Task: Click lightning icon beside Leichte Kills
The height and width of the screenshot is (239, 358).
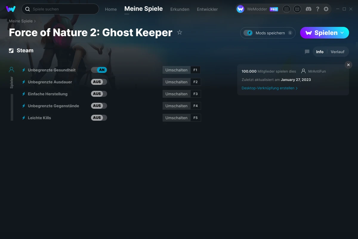Action: [x=24, y=118]
